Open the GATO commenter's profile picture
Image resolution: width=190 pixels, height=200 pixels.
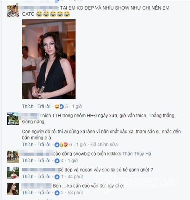pos(13,11)
